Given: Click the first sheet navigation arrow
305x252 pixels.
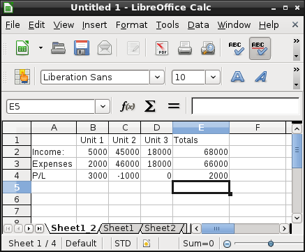Looking at the screenshot, I should (8, 228).
